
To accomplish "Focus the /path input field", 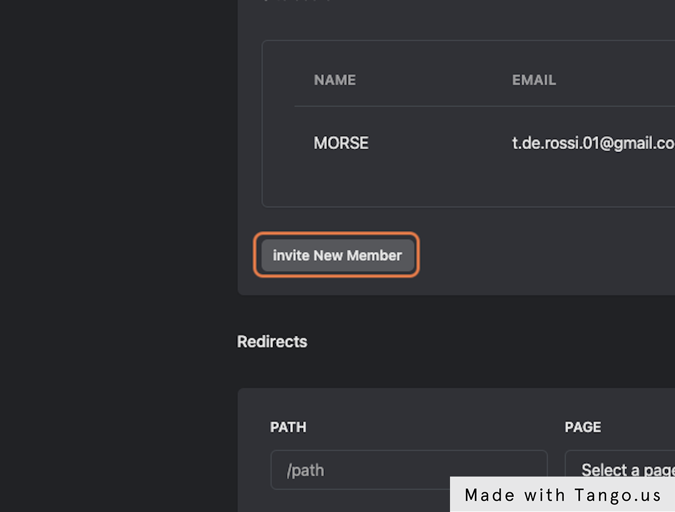I will pos(408,470).
